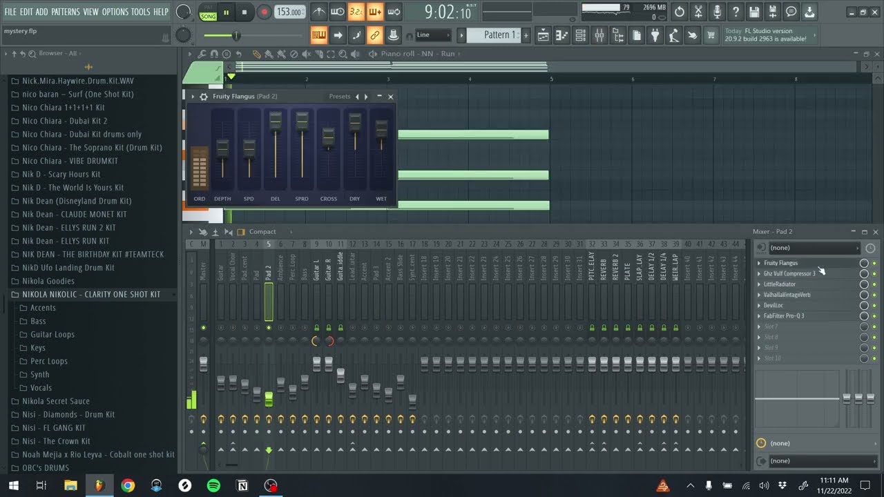Open the channel rack icon
Screen dimensions: 884x497
[580, 35]
